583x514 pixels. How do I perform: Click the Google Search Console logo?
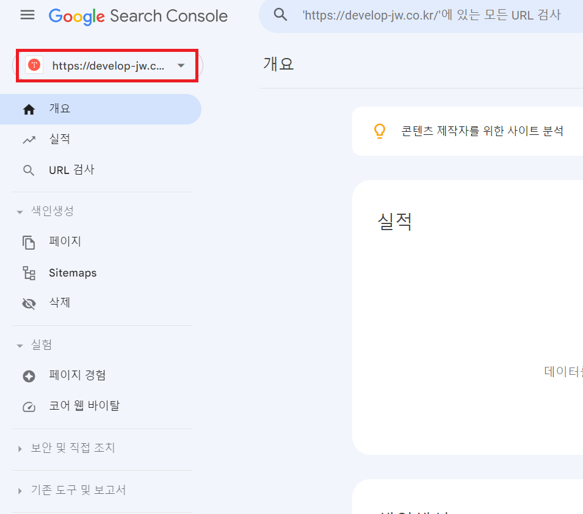(138, 16)
